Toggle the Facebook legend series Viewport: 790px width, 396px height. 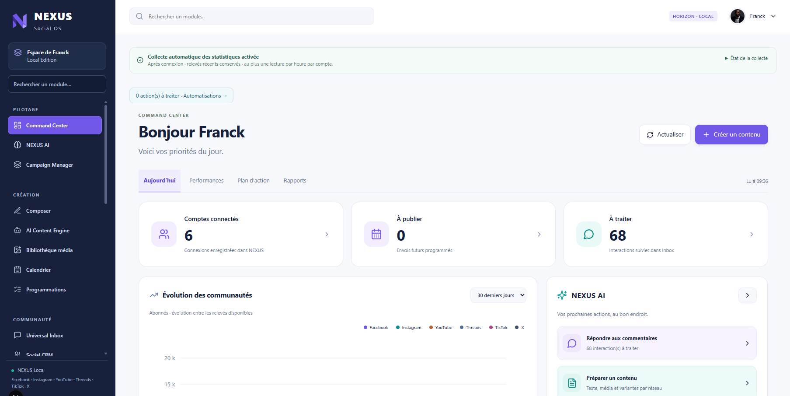coord(376,327)
